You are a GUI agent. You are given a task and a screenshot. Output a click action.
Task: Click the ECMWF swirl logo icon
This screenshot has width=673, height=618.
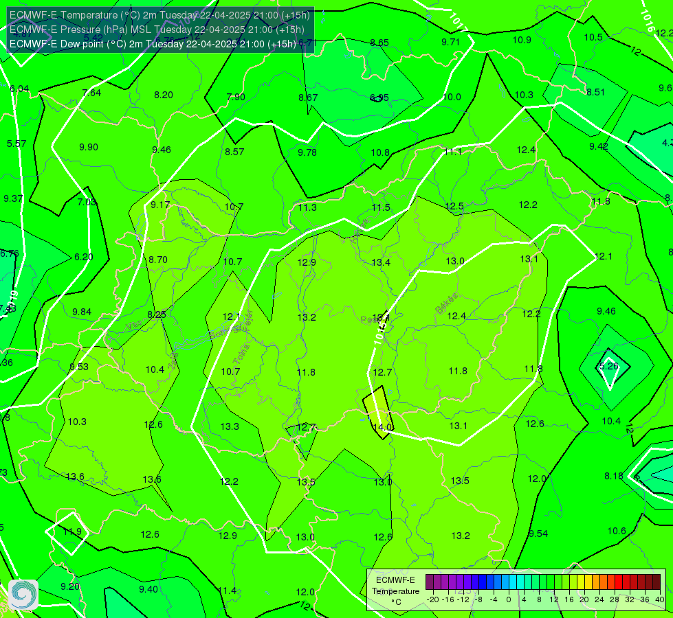click(x=23, y=595)
